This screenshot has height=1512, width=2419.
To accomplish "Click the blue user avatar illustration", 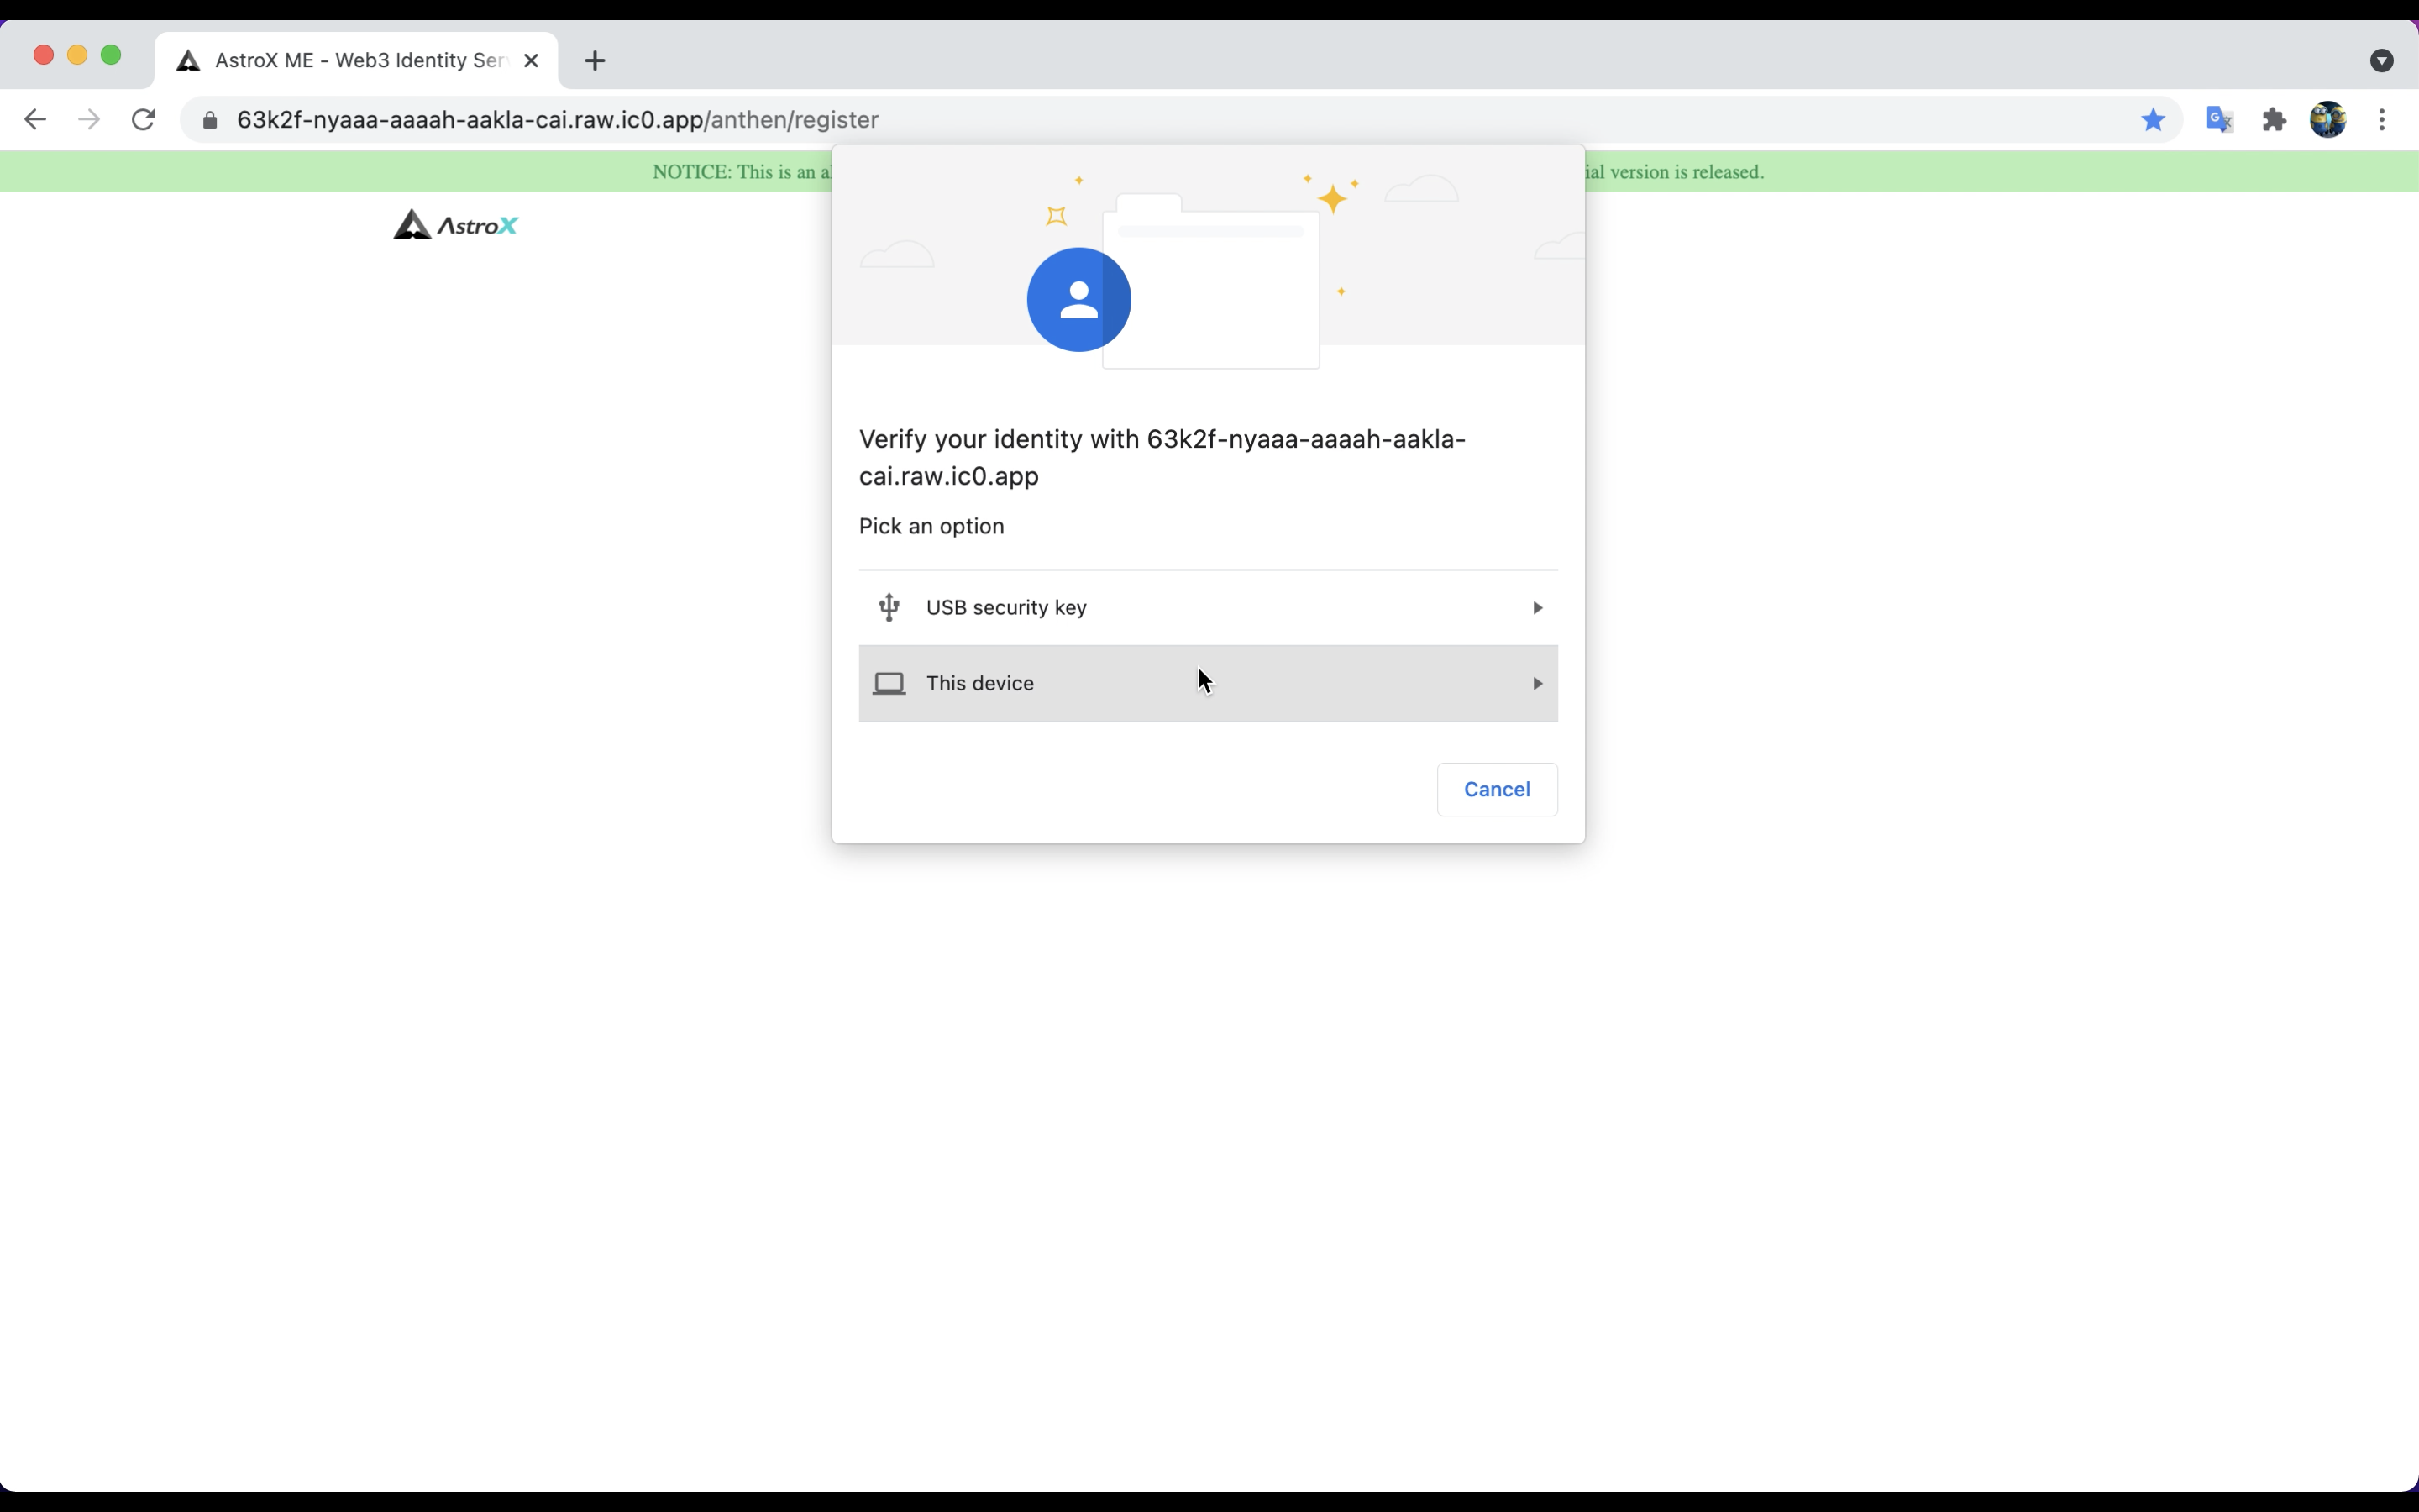I will tap(1078, 300).
